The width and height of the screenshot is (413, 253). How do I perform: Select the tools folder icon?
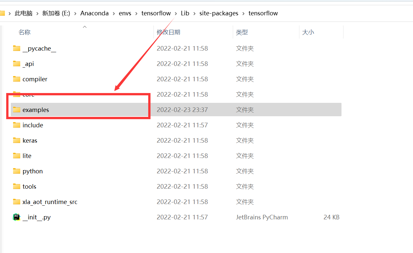(17, 186)
